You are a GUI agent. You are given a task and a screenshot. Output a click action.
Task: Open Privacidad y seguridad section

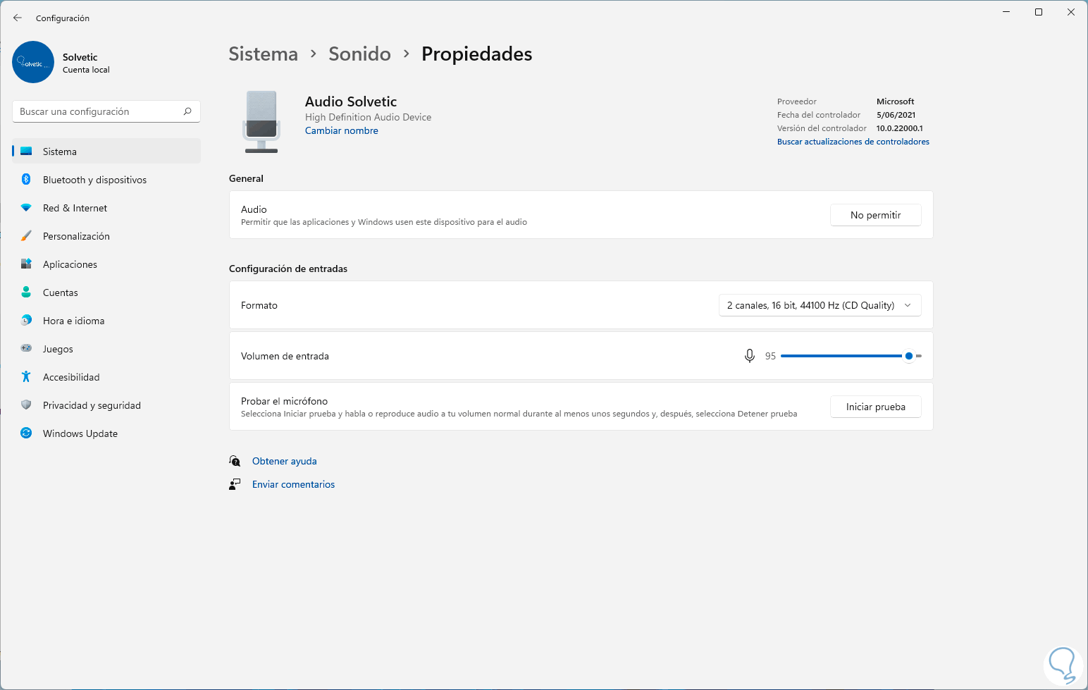[92, 405]
